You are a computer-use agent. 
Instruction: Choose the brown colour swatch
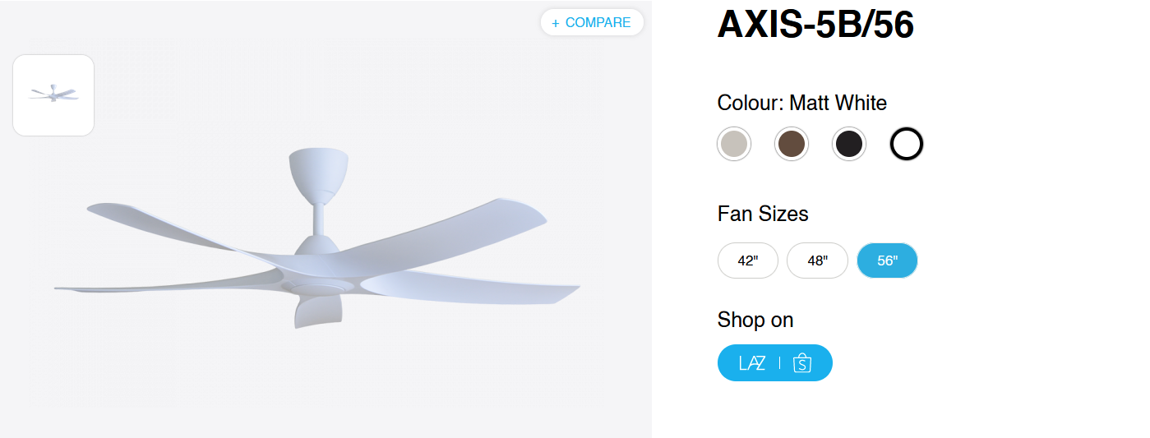tap(792, 145)
